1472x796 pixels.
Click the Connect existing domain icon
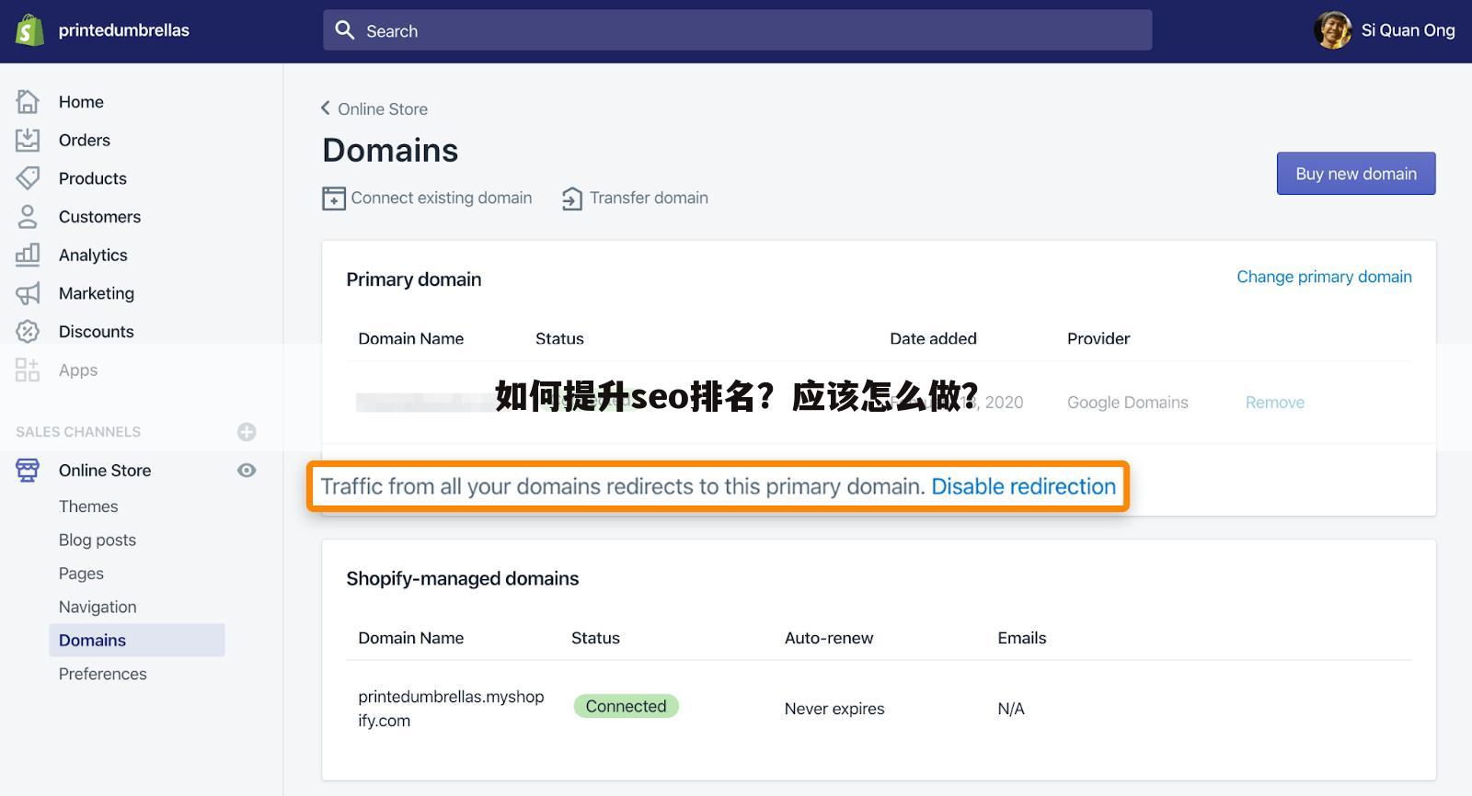333,199
